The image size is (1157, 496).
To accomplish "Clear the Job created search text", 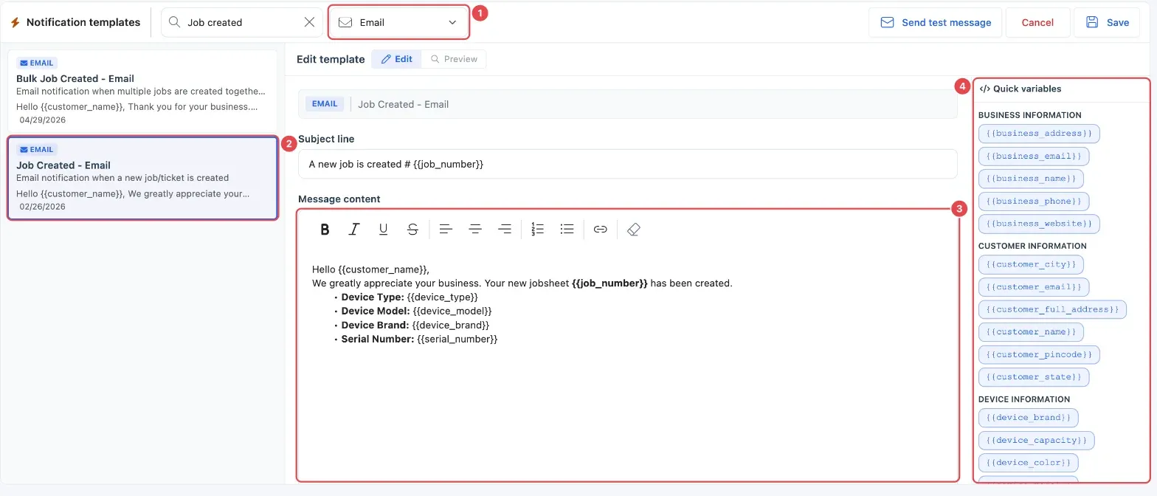I will pyautogui.click(x=310, y=22).
